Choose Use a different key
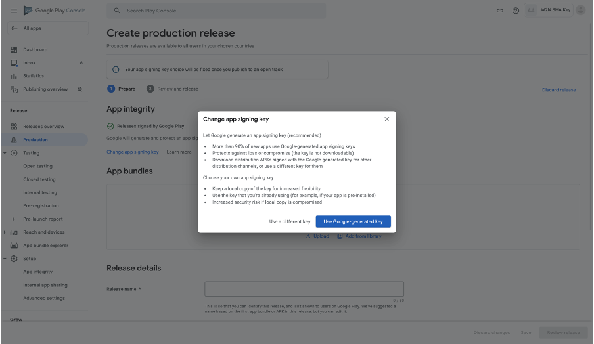The width and height of the screenshot is (594, 344). click(290, 222)
